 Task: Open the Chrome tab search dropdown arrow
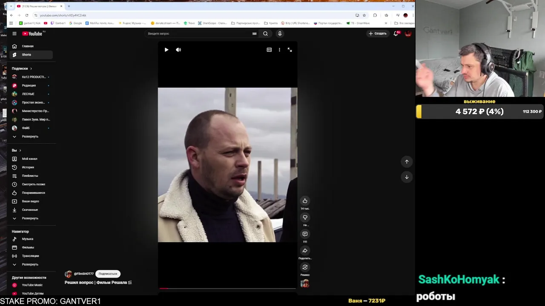click(11, 6)
